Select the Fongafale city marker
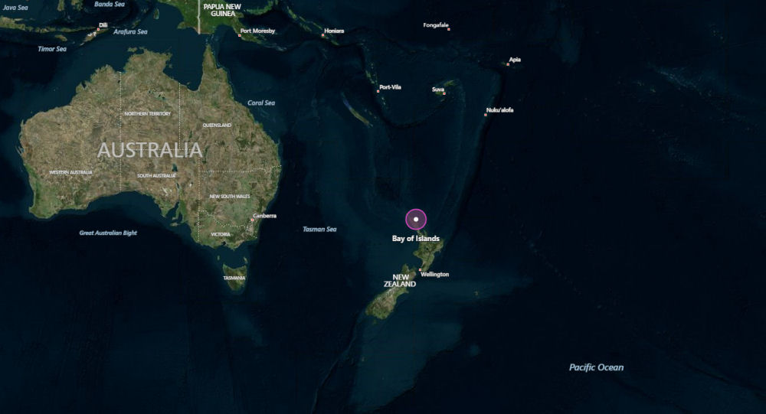Image resolution: width=766 pixels, height=414 pixels. pyautogui.click(x=448, y=29)
